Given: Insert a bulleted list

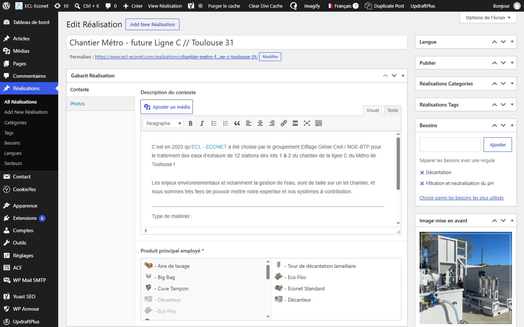Looking at the screenshot, I should [214, 123].
